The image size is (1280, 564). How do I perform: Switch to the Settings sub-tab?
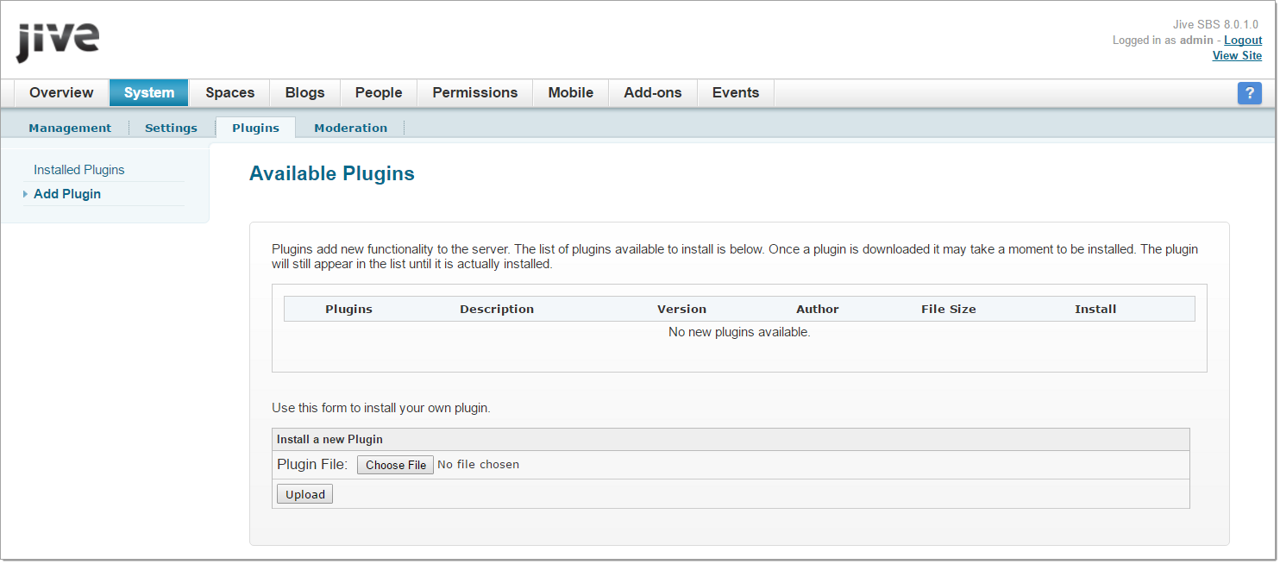click(x=171, y=127)
